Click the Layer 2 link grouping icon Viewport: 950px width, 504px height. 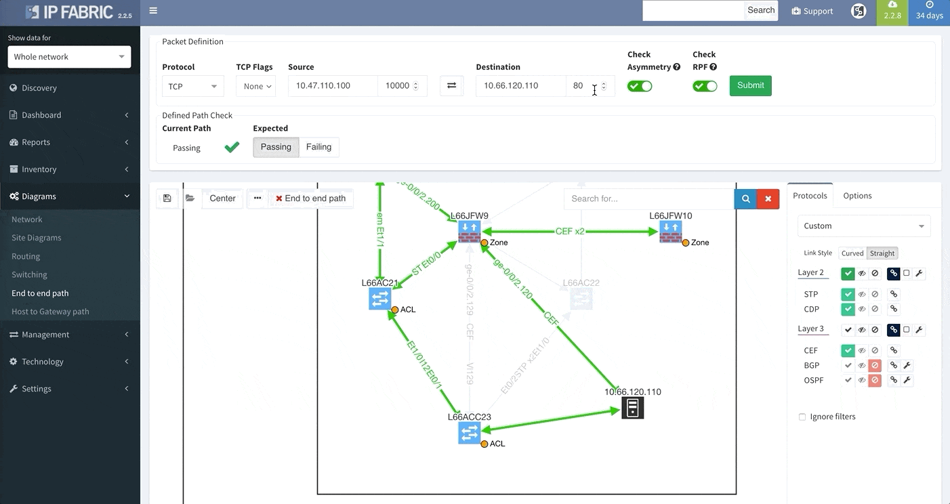click(x=894, y=274)
